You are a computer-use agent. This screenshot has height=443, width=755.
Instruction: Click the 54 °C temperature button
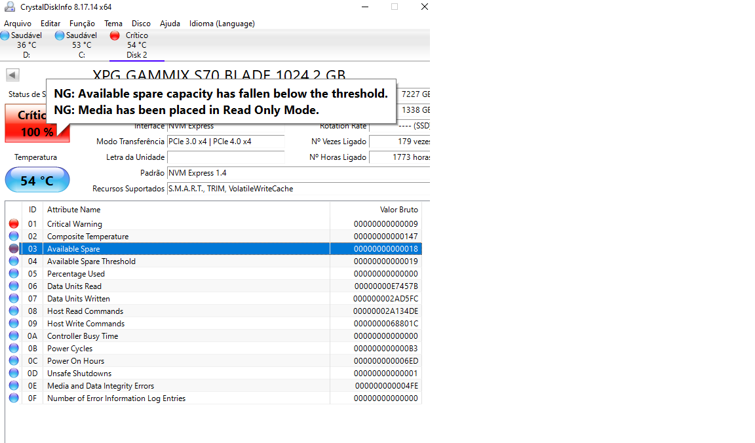(x=37, y=180)
